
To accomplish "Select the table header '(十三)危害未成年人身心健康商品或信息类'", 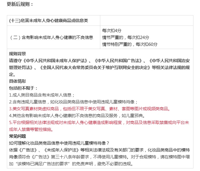I will [49, 21].
